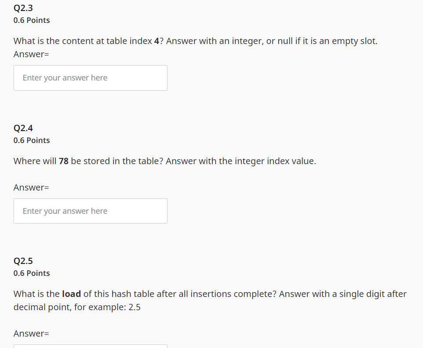Click the '0.6 Points' label under Q2.4
The height and width of the screenshot is (348, 423).
[32, 140]
